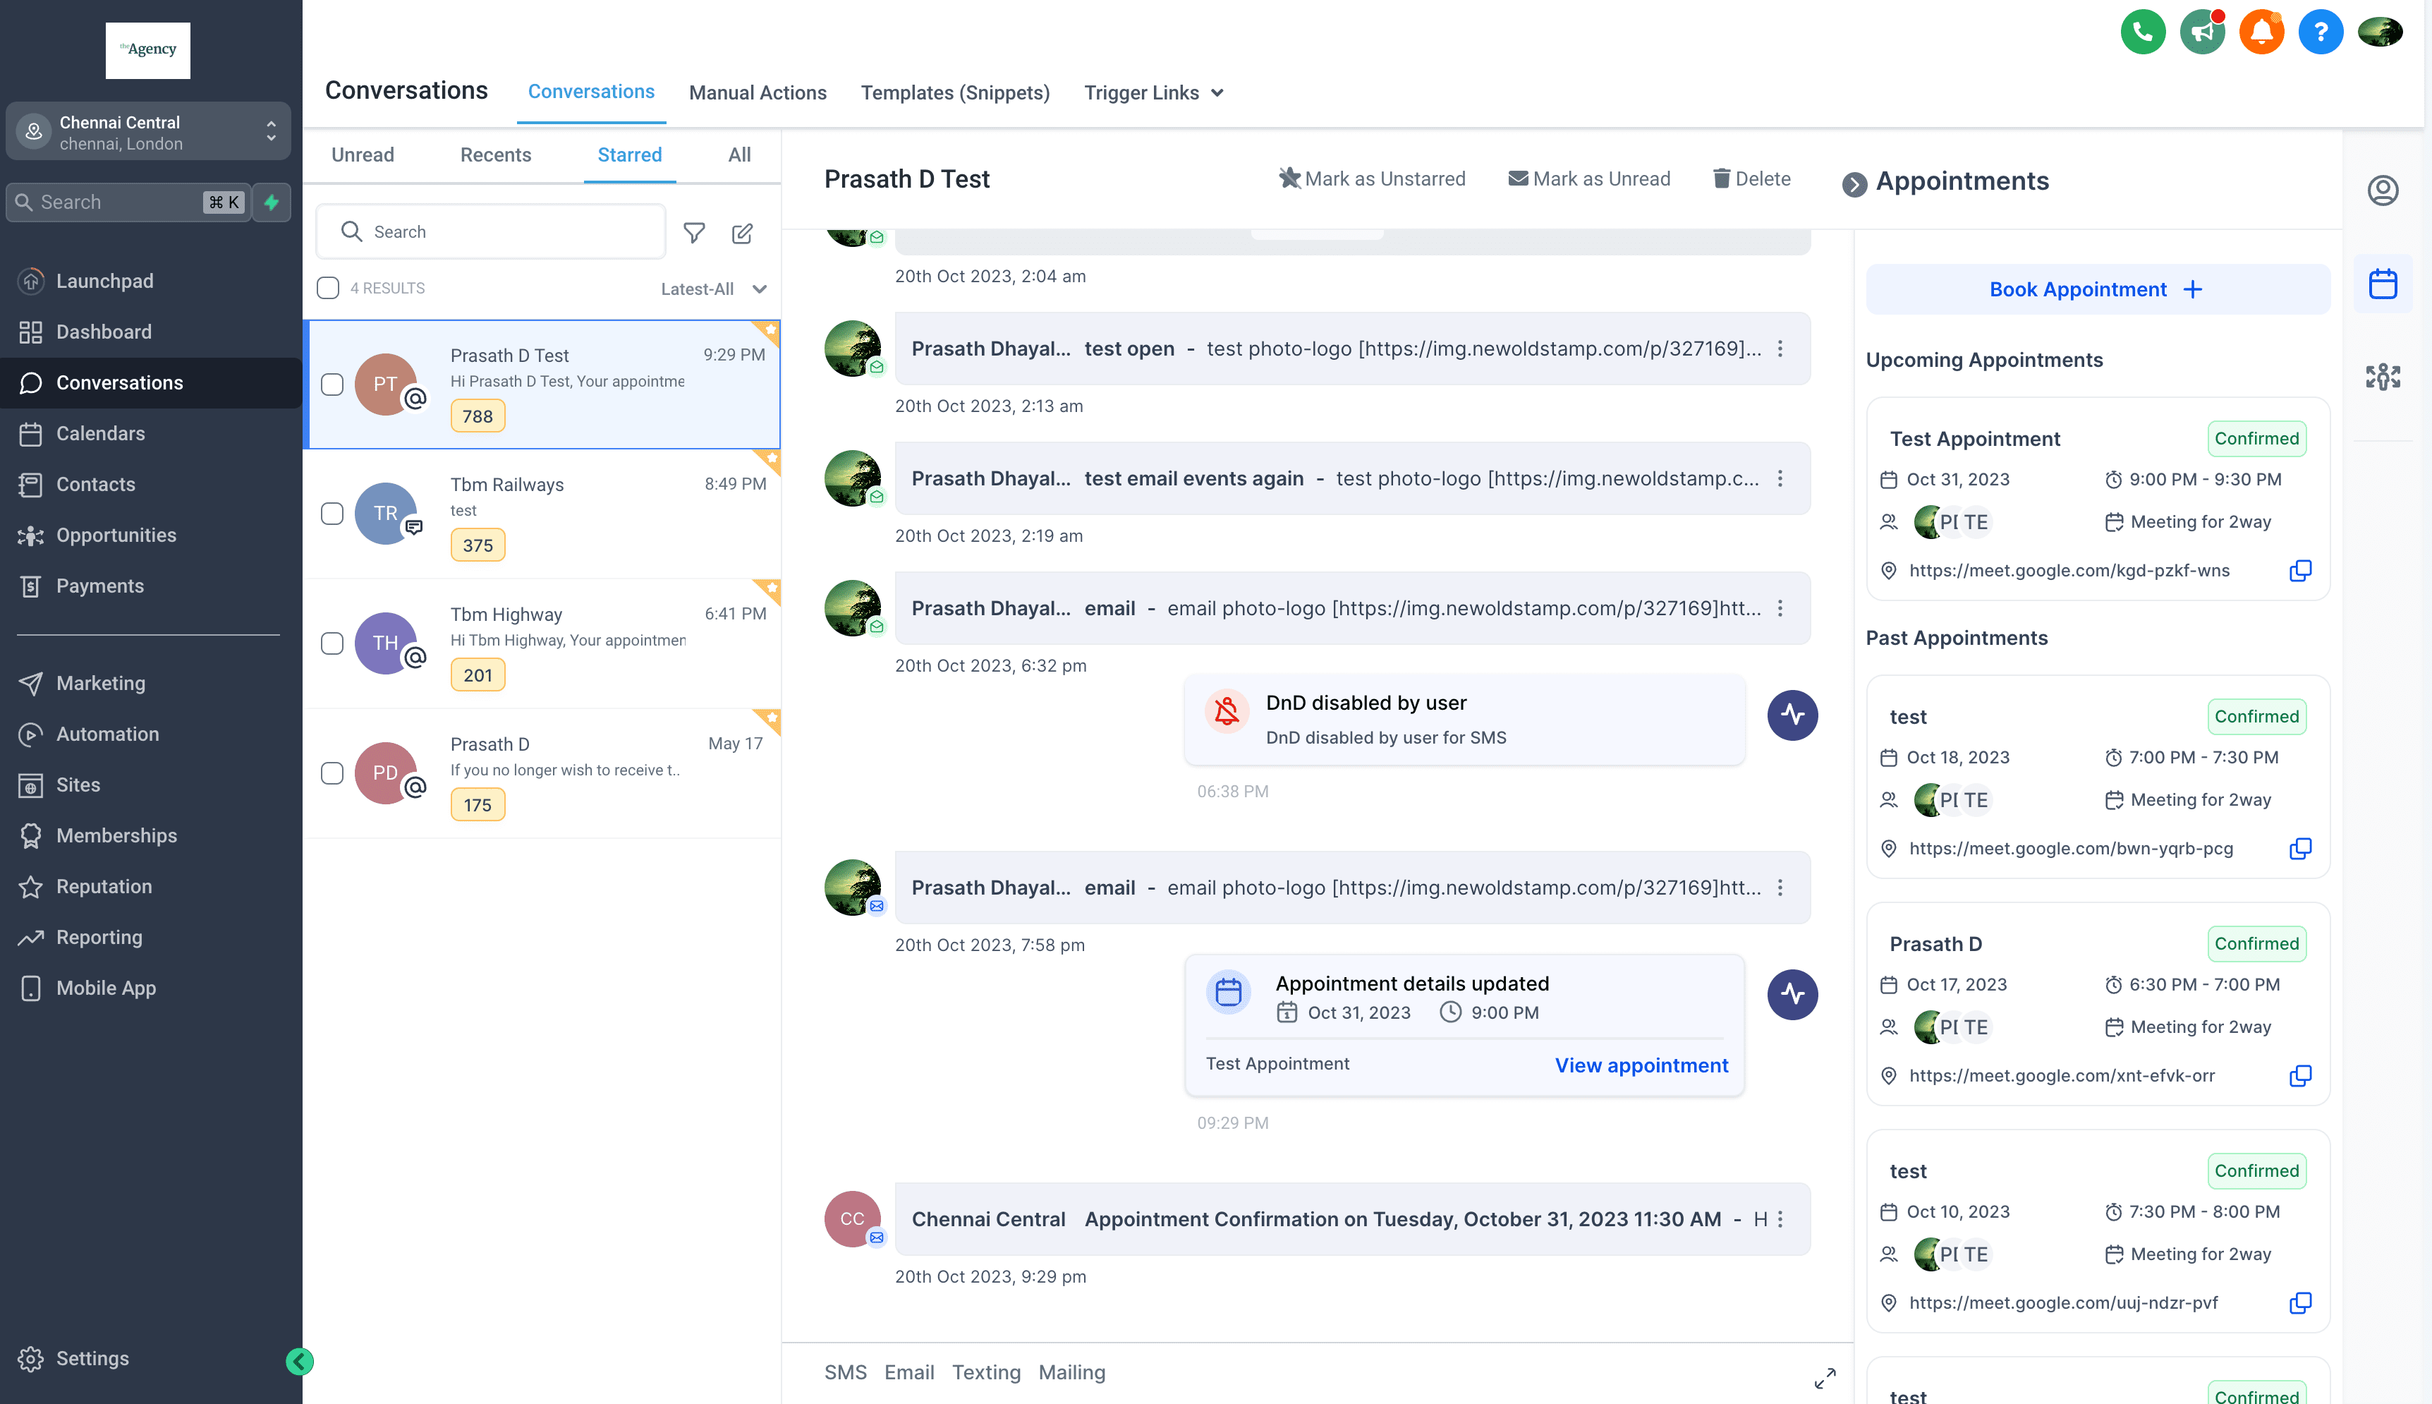Open the Manual Actions tab

pyautogui.click(x=758, y=92)
